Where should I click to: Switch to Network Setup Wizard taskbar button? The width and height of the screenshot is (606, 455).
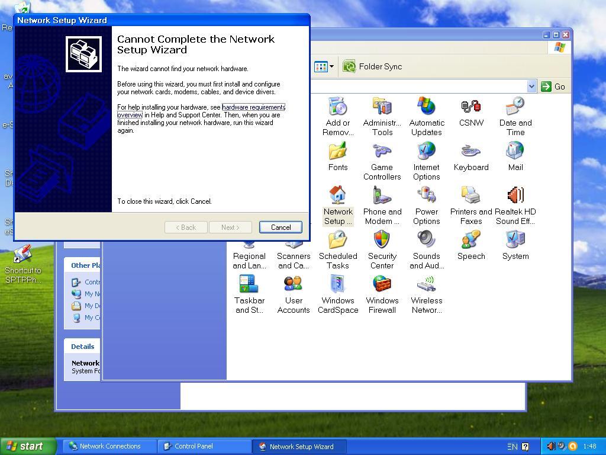[x=299, y=446]
